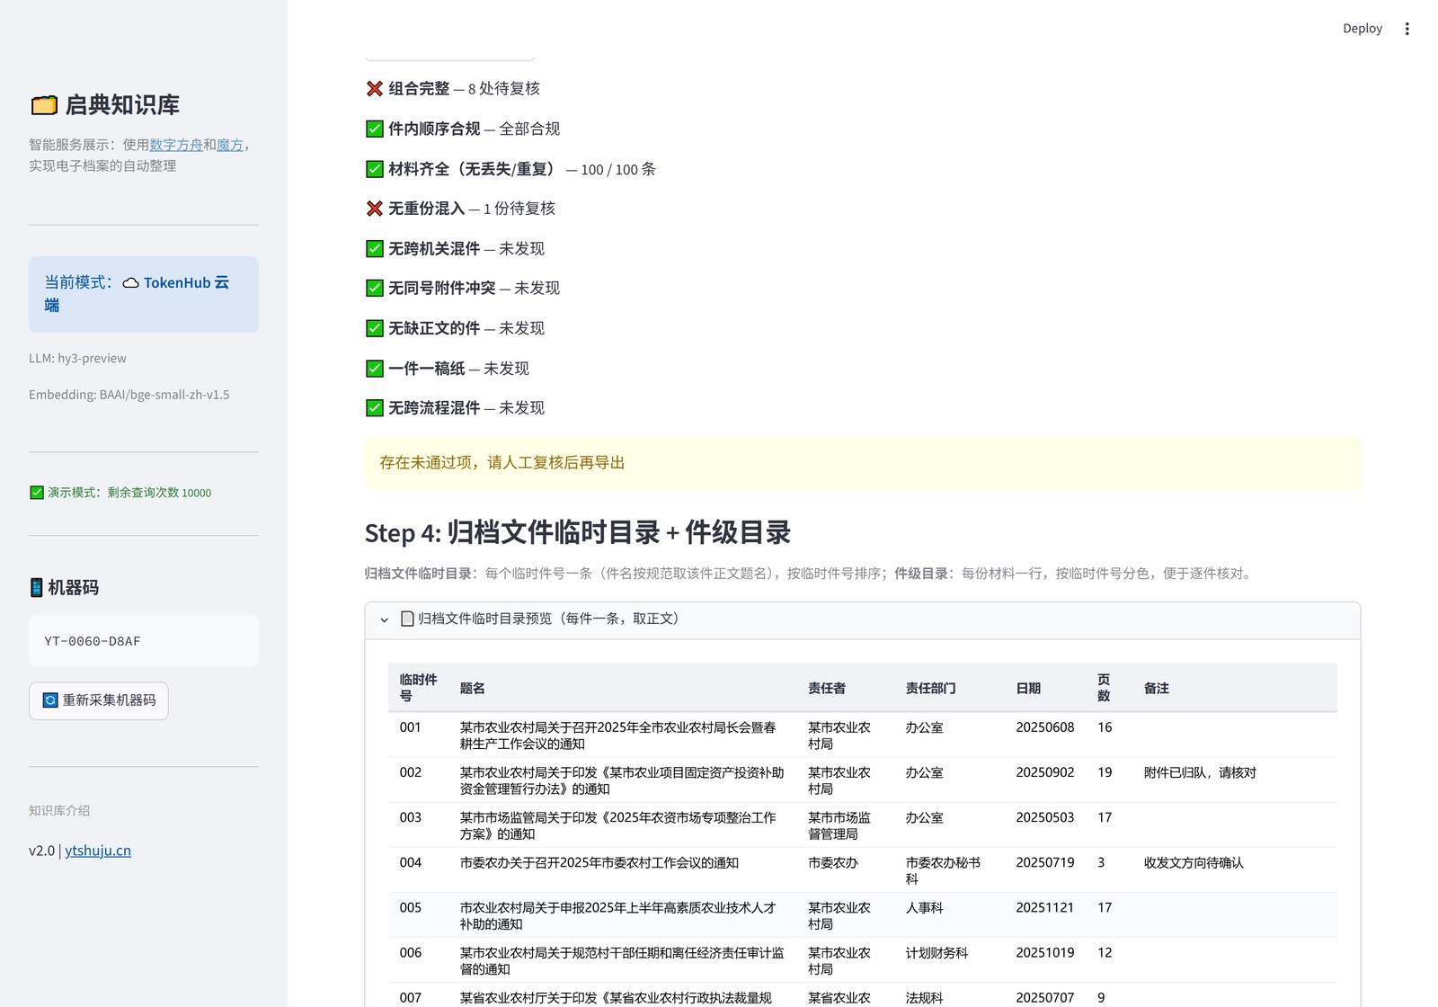The height and width of the screenshot is (1007, 1438).
Task: Open the ytshuju.cn link
Action: click(98, 851)
